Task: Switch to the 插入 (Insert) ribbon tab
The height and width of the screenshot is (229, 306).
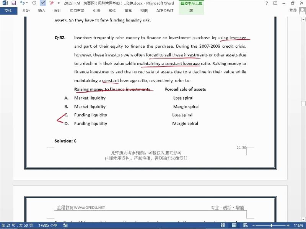Action: [x=42, y=11]
